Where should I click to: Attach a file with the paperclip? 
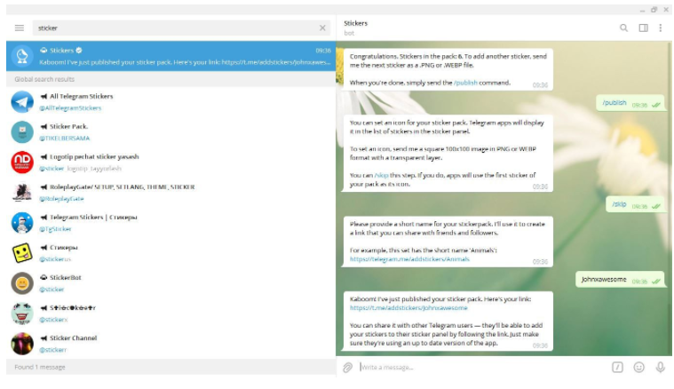tap(347, 367)
